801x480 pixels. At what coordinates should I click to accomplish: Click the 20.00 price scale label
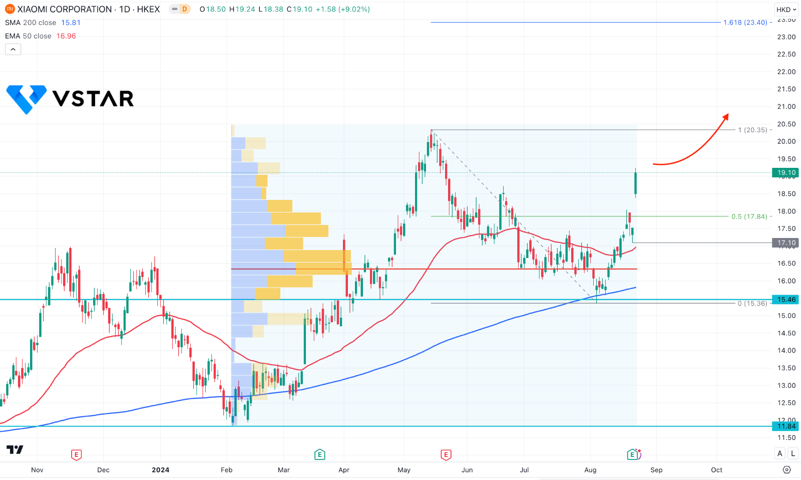click(x=786, y=141)
